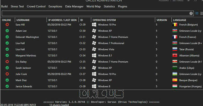Select the Eric Bailey username cell
Screen dimensions: 203x106
click(21, 62)
